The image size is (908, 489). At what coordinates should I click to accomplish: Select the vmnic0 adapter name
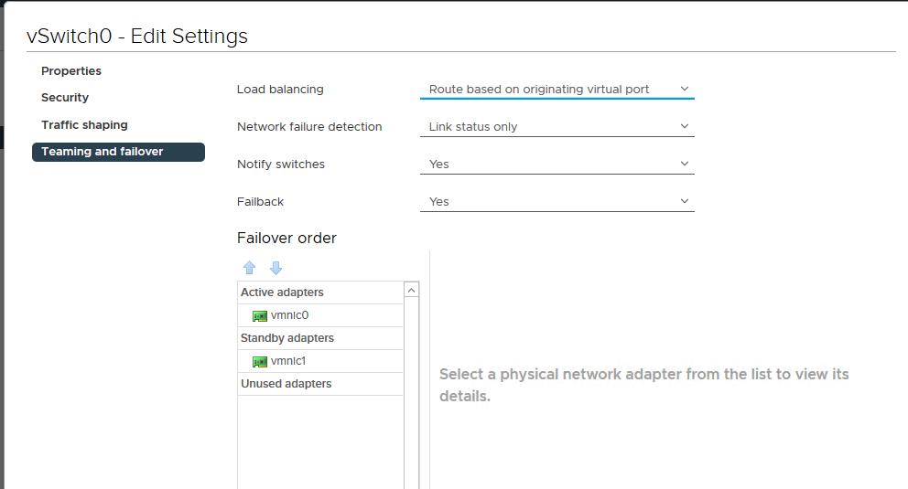290,316
